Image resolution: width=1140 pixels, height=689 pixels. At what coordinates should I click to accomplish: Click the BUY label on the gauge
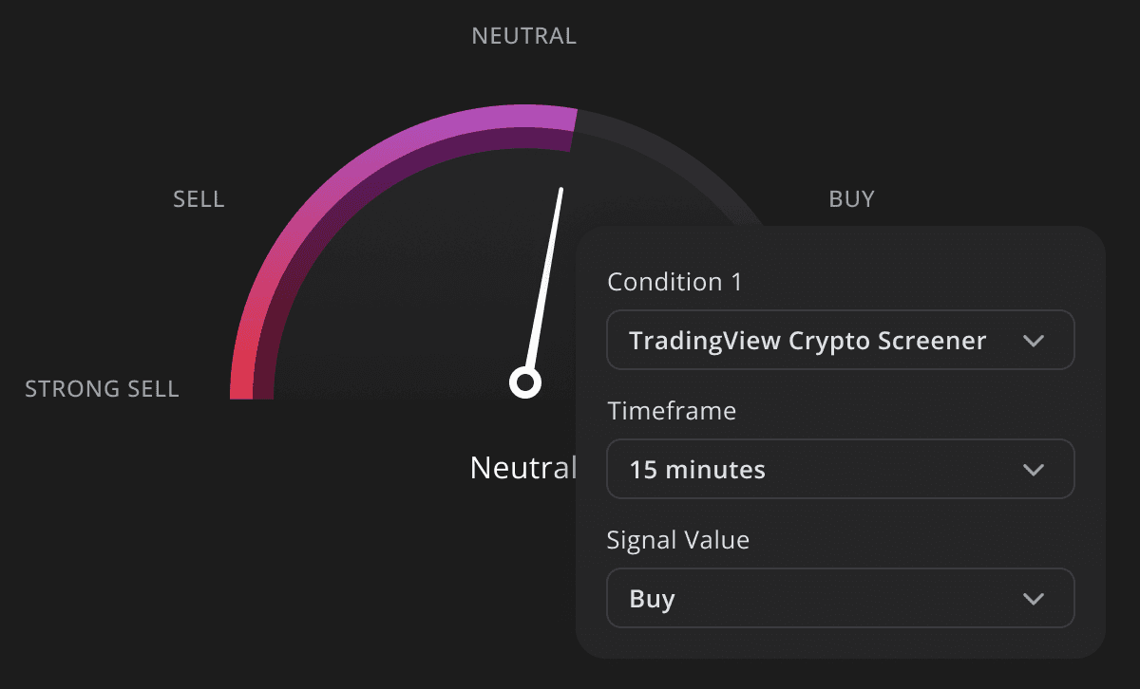(x=851, y=199)
